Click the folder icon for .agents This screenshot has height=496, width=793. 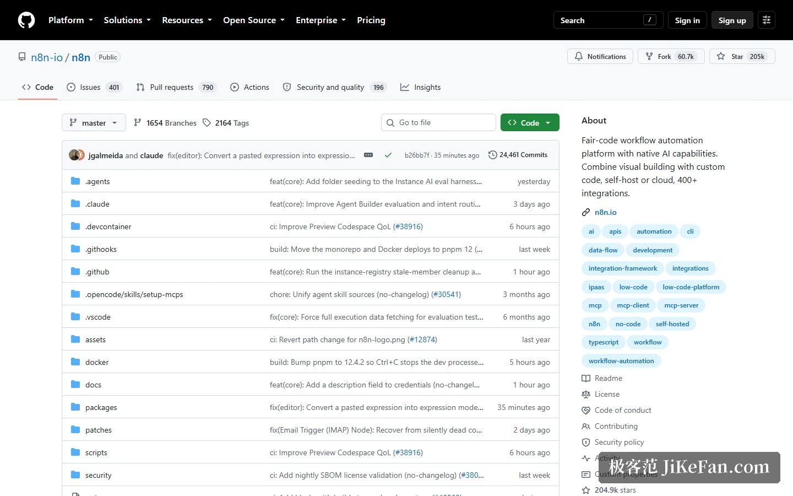(75, 181)
